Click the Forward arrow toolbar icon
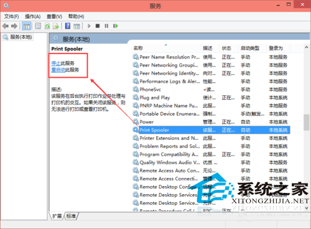 pos(14,26)
